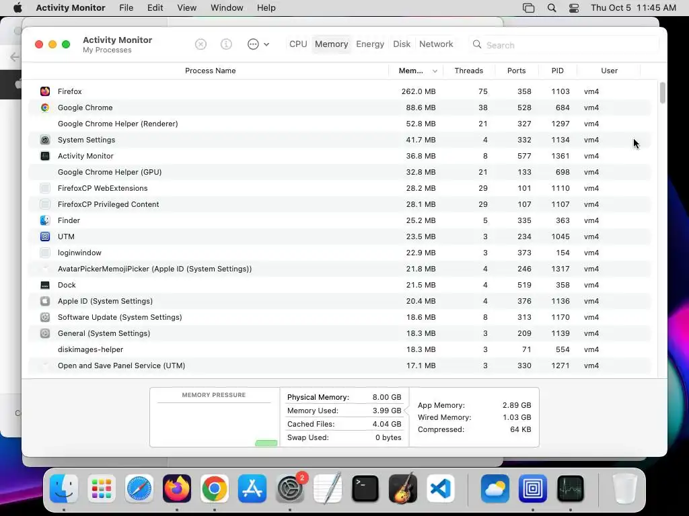689x516 pixels.
Task: Sort by the User column header
Action: 609,71
